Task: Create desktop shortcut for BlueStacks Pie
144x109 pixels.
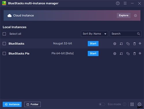Action: coord(121,54)
